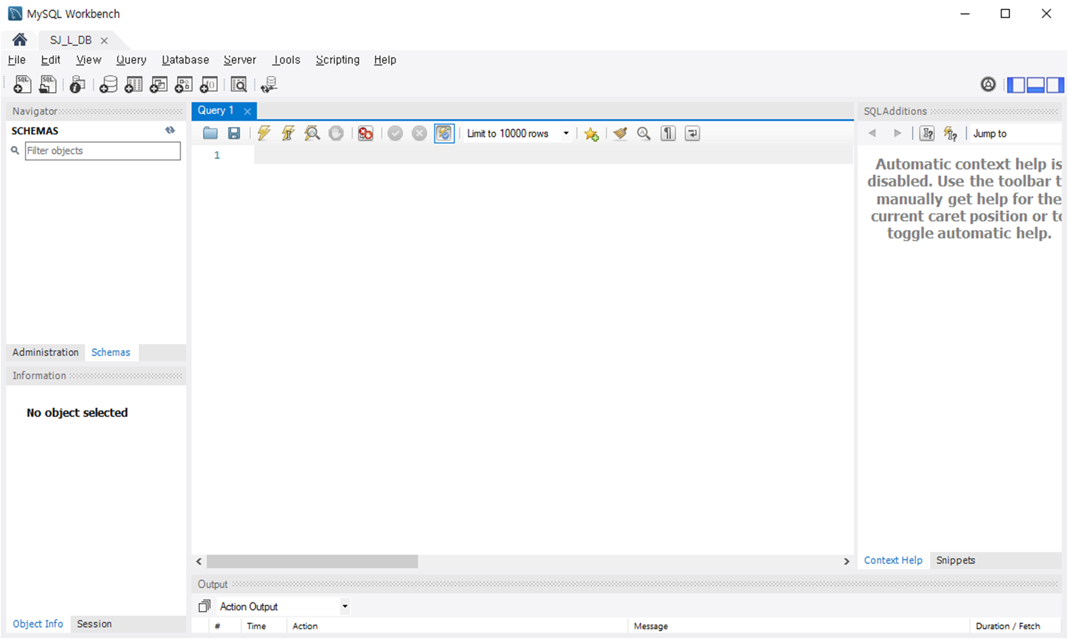
Task: Toggle the left sidebar panel visibility
Action: [1016, 85]
